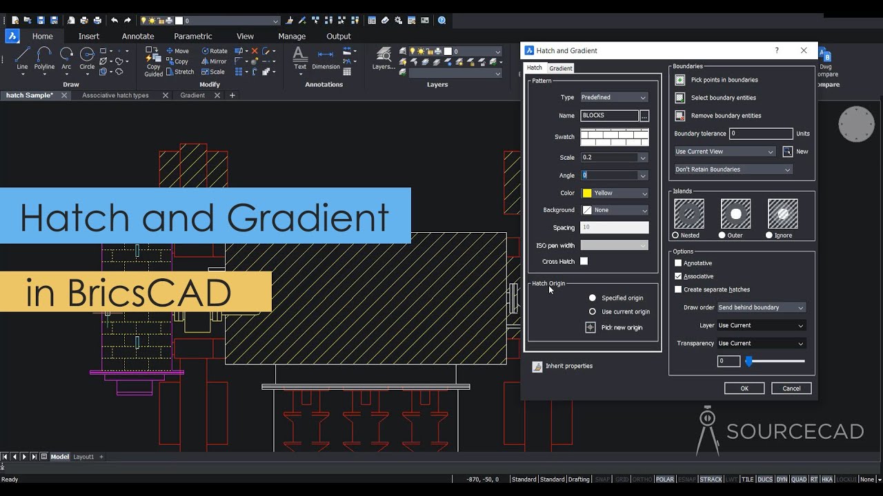Click the Pick new origin icon
This screenshot has height=496, width=883.
click(591, 327)
